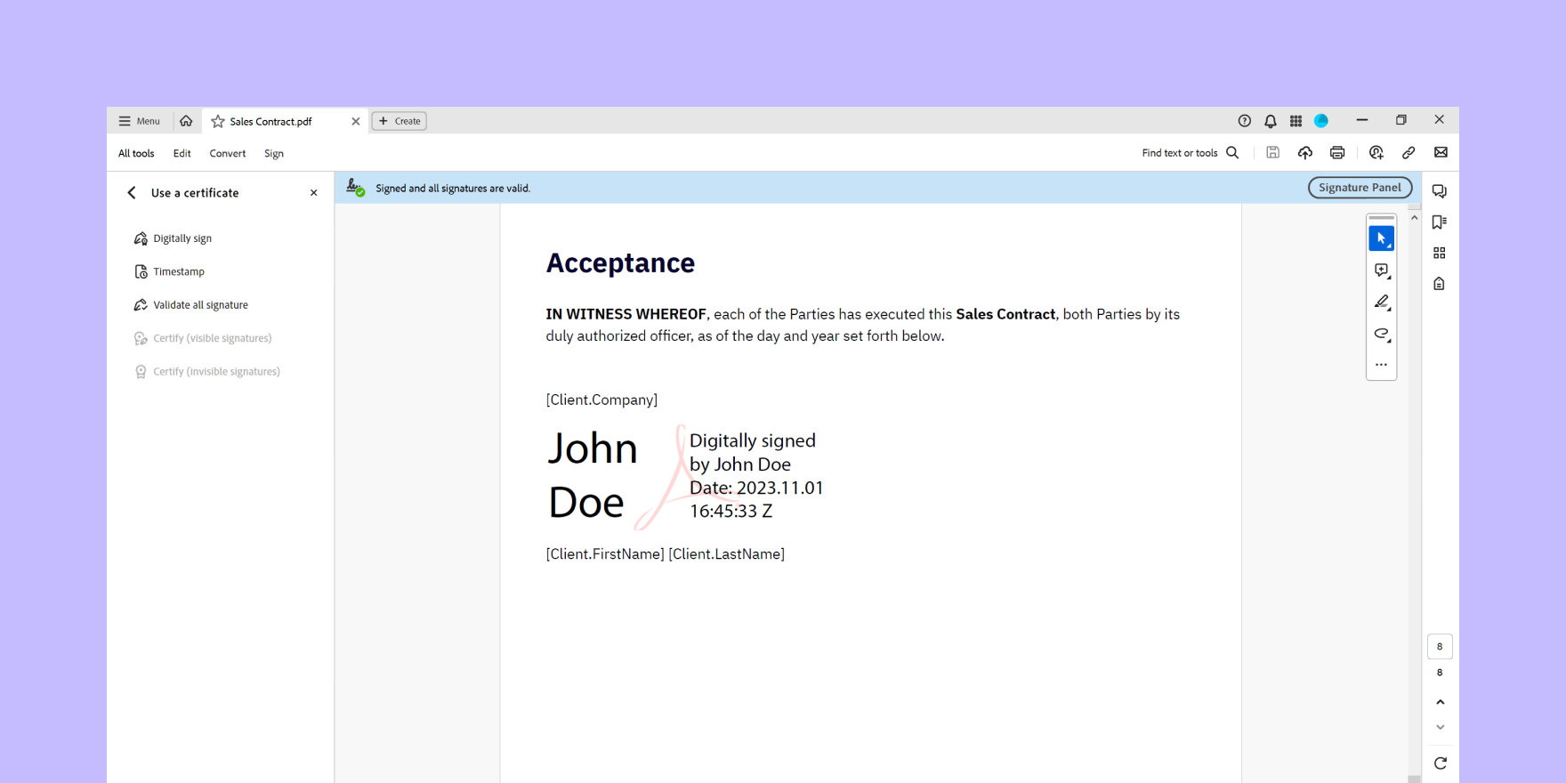
Task: Click the scrollbar up arrow
Action: [x=1415, y=217]
